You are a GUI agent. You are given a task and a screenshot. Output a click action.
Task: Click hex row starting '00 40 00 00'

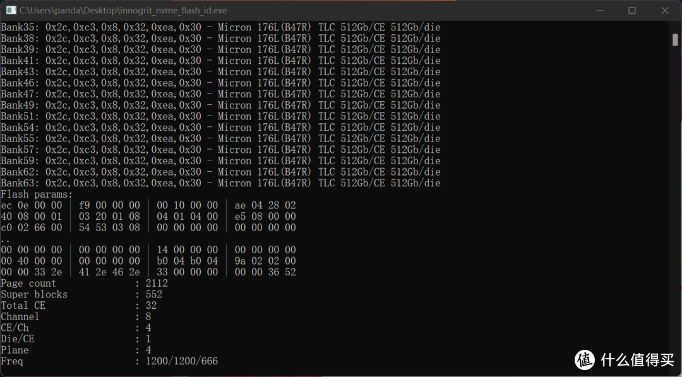click(x=148, y=261)
